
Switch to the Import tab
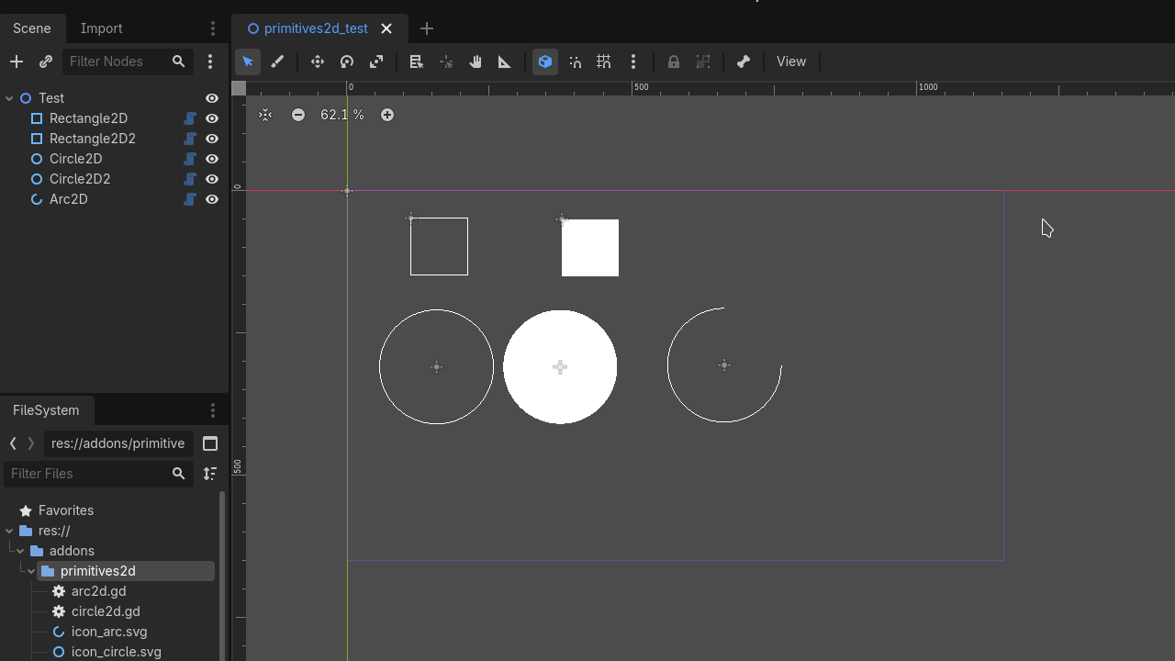tap(101, 28)
